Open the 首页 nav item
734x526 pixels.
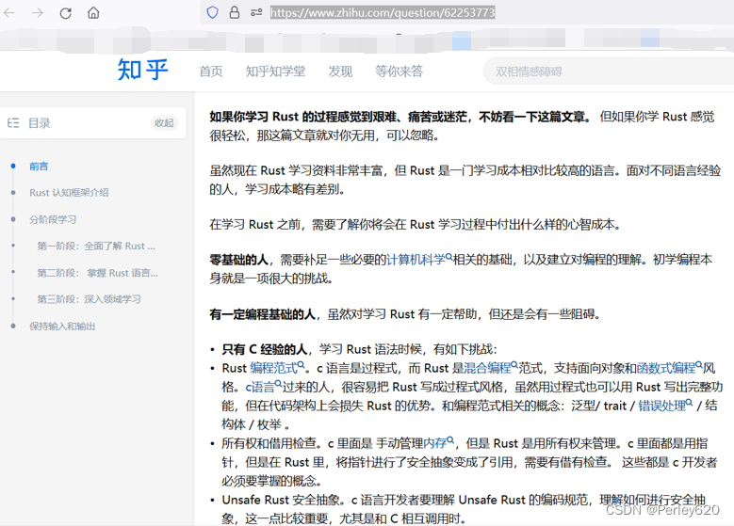[x=211, y=72]
